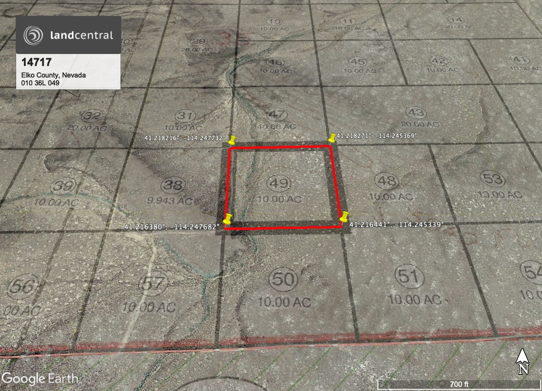Screen dimensions: 542x391
Task: Click the northwest yellow pushpin marker
Action: (x=232, y=139)
